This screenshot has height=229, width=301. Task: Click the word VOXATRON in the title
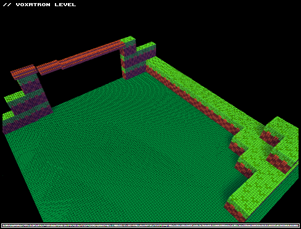pos(33,5)
